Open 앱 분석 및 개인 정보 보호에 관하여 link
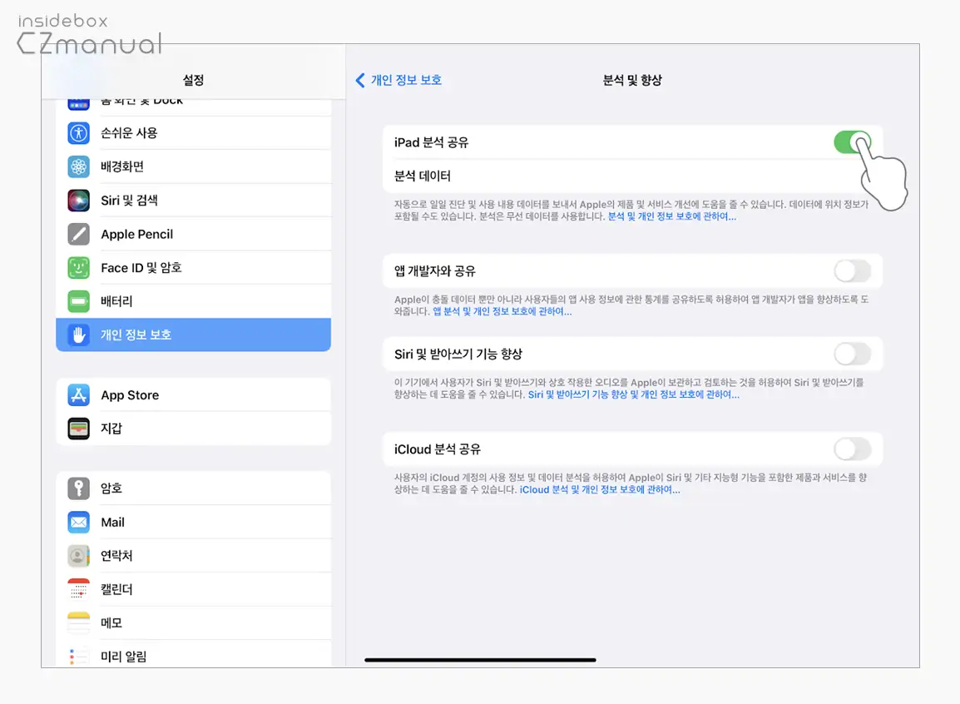The image size is (960, 704). pyautogui.click(x=502, y=311)
